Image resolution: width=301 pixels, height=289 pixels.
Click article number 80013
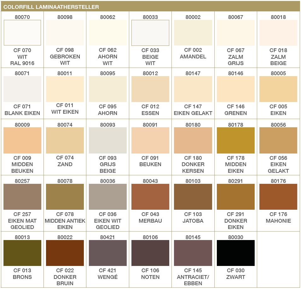coord(22,237)
